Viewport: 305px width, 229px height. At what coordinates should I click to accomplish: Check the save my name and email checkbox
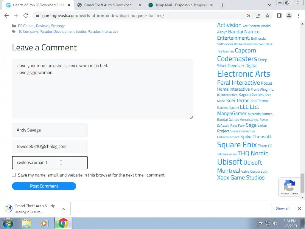pos(14,175)
